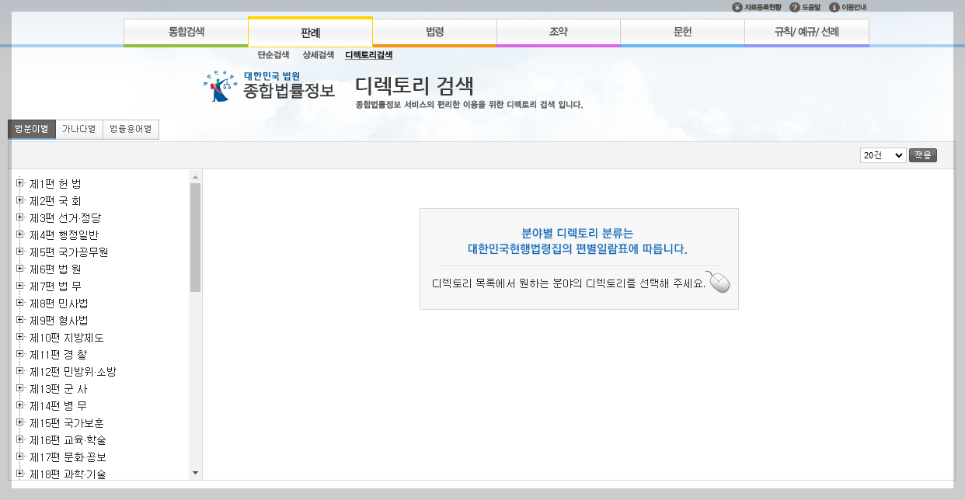The width and height of the screenshot is (965, 500).
Task: Click the 상세검색 link
Action: (319, 55)
